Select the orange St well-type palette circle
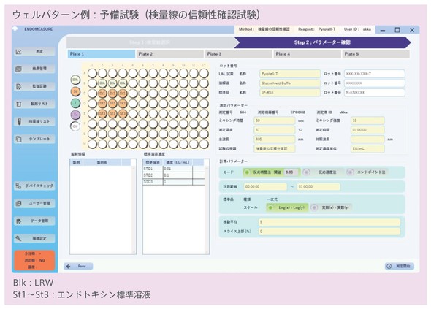 coord(75,91)
